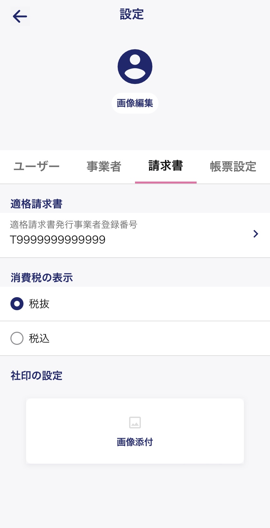Click the 消費税の表示 section heading
The width and height of the screenshot is (270, 528).
(41, 278)
